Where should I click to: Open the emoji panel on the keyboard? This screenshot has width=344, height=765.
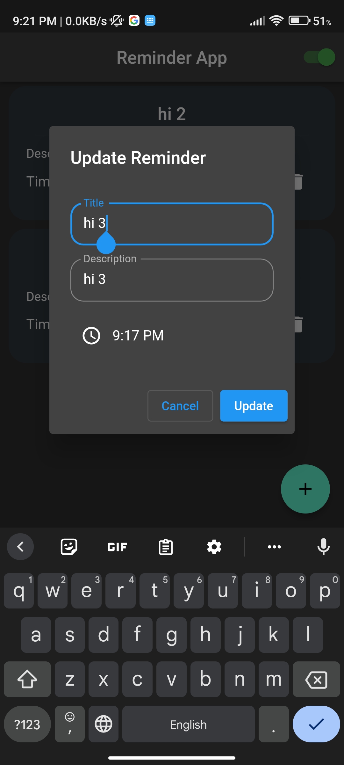69,724
